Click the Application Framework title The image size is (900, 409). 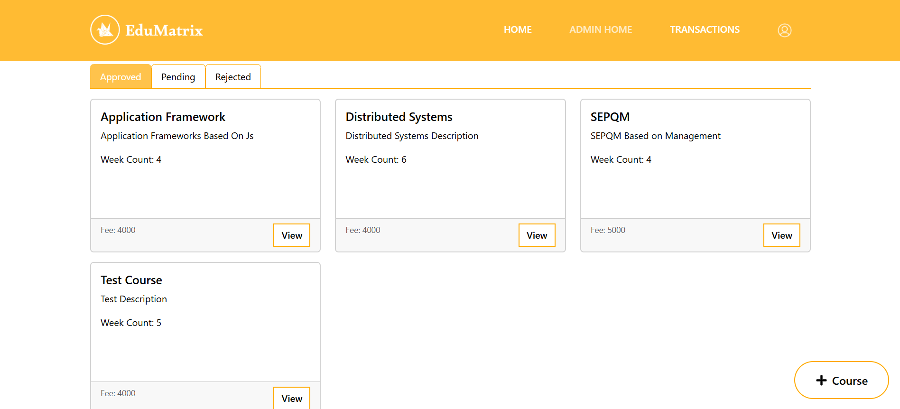coord(163,117)
